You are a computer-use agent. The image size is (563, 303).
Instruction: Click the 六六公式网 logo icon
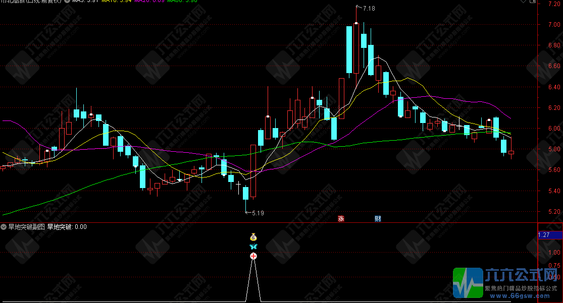[468, 283]
